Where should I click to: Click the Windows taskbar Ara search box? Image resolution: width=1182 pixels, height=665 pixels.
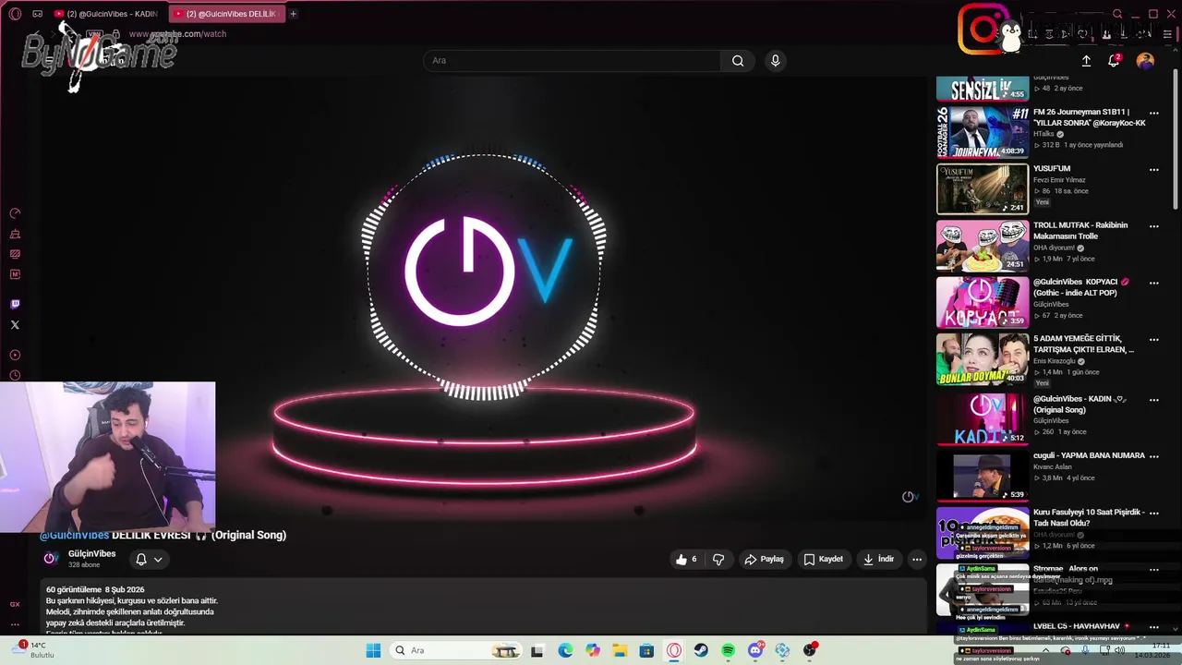(x=454, y=650)
